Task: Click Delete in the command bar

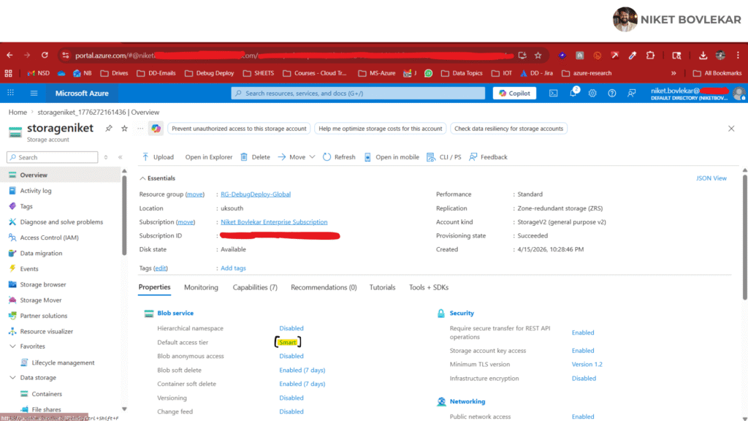Action: (x=255, y=157)
